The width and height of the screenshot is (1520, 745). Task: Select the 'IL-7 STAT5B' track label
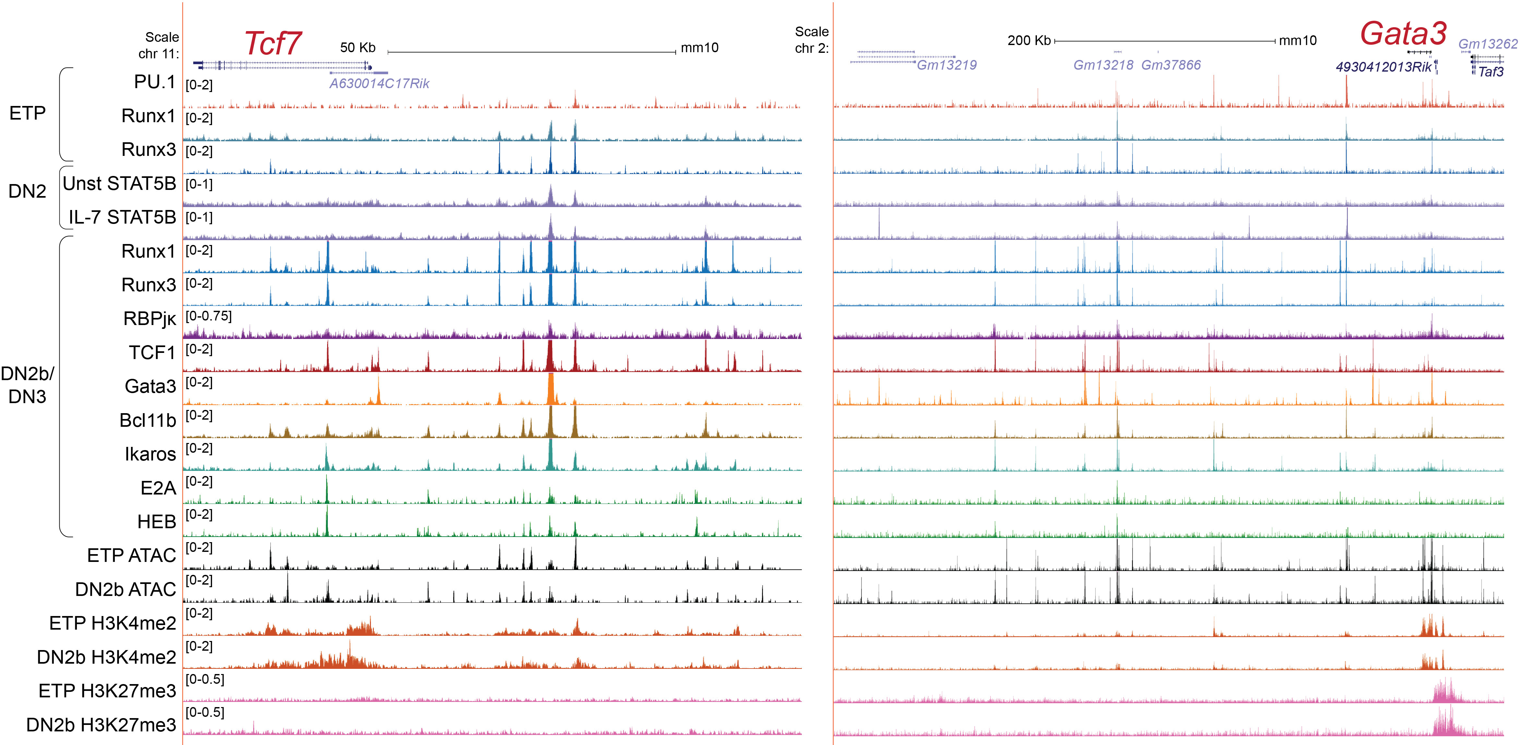(x=122, y=217)
